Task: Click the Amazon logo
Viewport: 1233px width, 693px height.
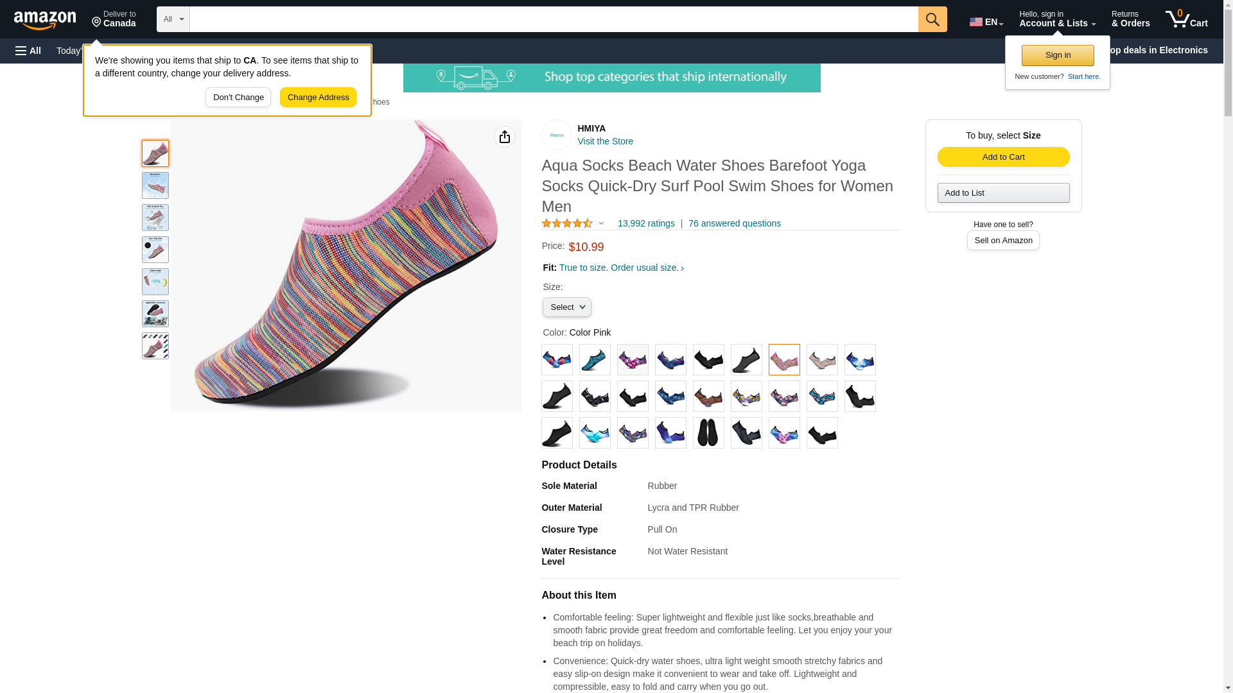Action: (45, 20)
